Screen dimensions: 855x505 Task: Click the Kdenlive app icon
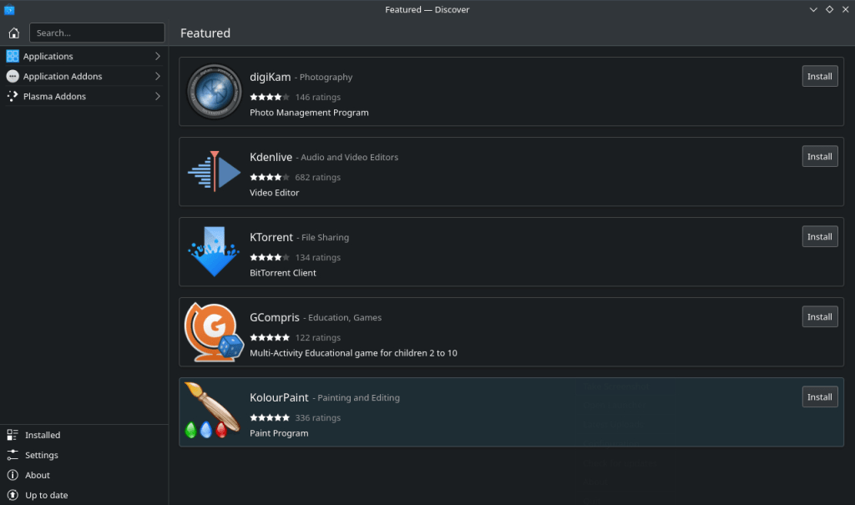[214, 172]
